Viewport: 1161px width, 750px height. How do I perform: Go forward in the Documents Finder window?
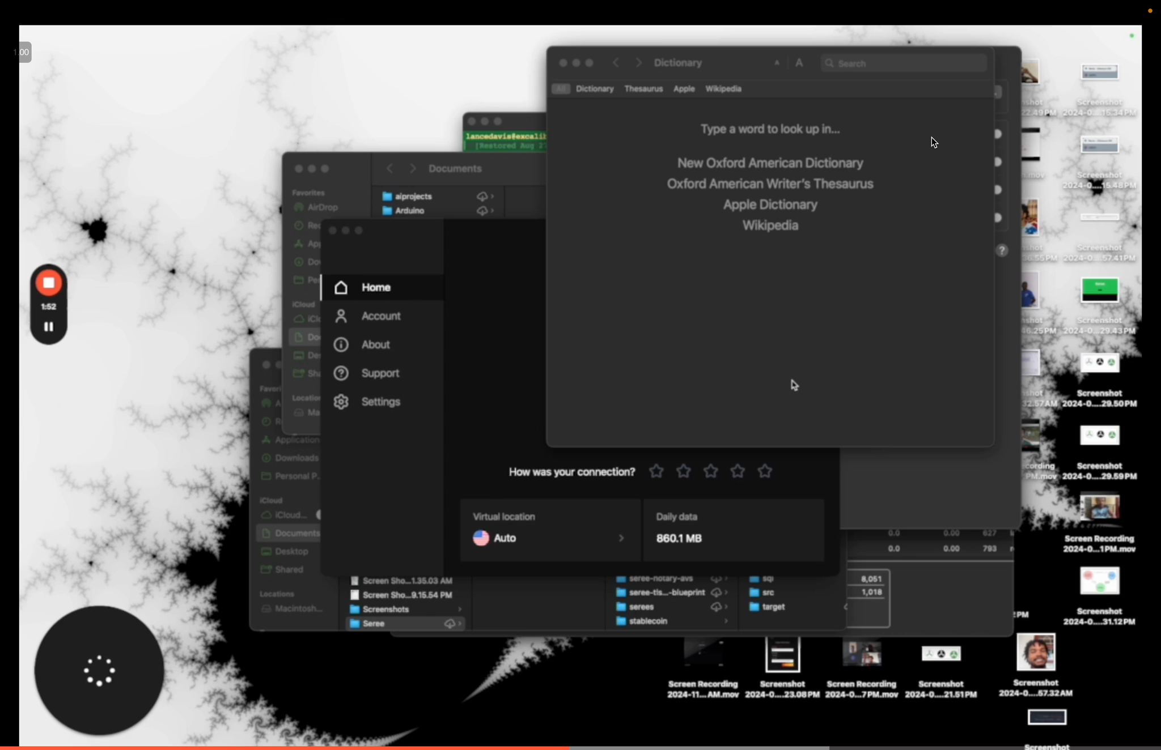pyautogui.click(x=413, y=169)
